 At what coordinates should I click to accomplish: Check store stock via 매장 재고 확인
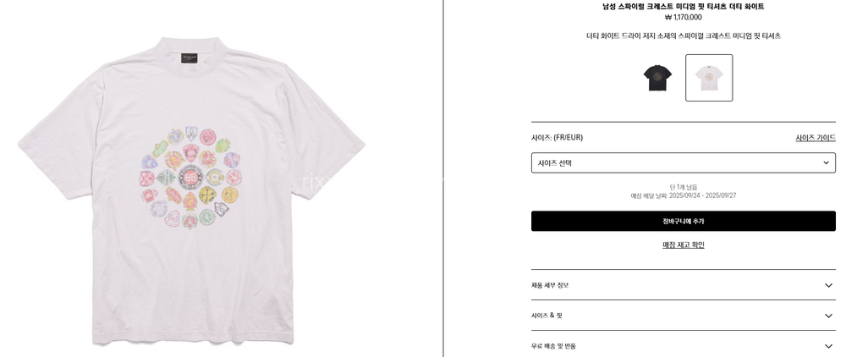pyautogui.click(x=683, y=244)
